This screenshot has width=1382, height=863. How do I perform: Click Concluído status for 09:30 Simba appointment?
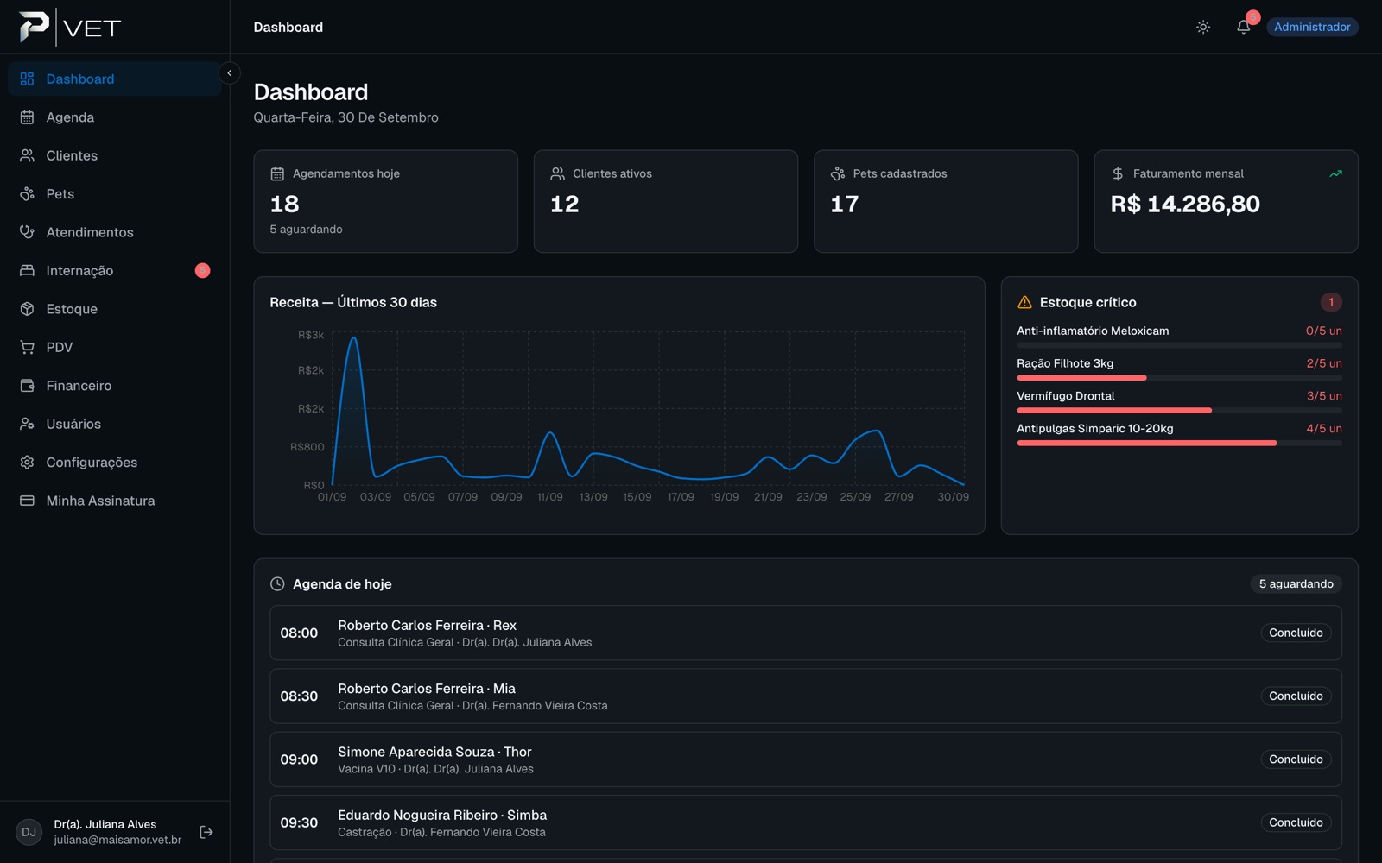(x=1296, y=822)
